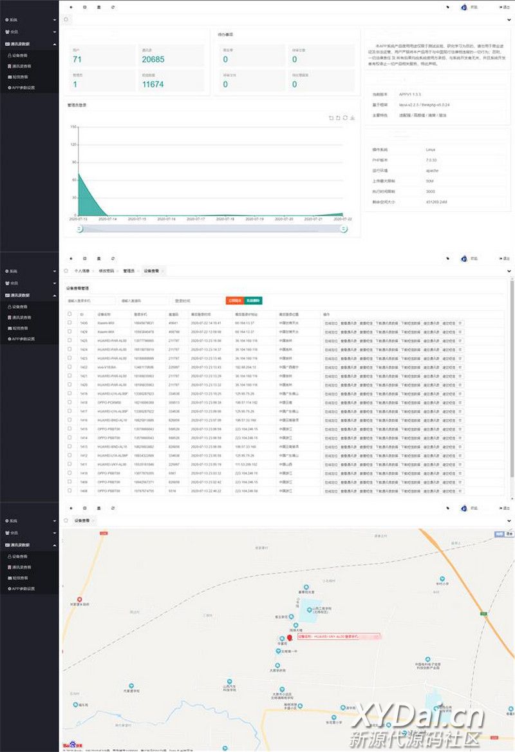Click the home tab icon on the device list page
The height and width of the screenshot is (752, 515).
(x=66, y=271)
